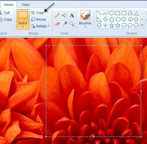Select the Eraser tool
147x144 pixels.
pos(58,24)
